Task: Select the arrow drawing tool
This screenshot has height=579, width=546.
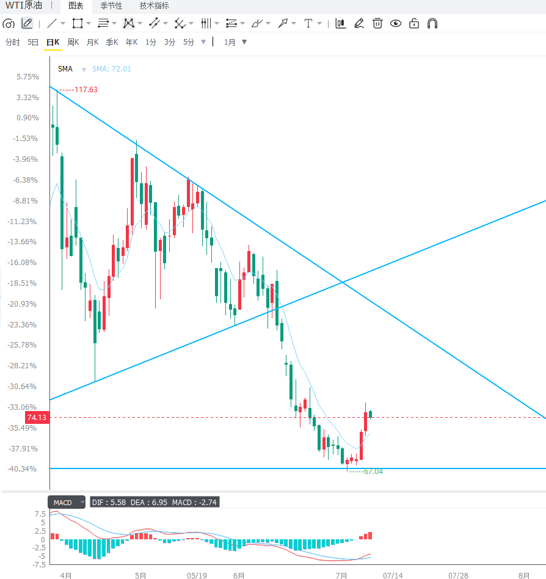Action: 283,24
